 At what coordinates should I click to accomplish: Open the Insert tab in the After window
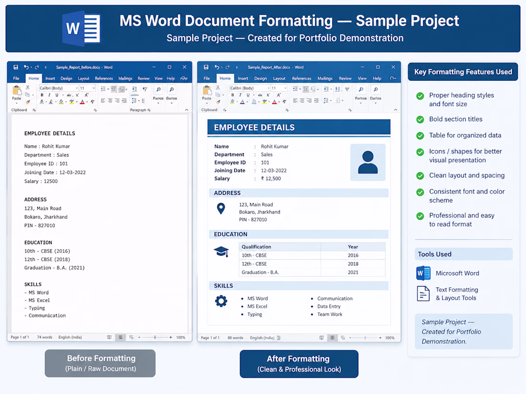click(x=243, y=78)
